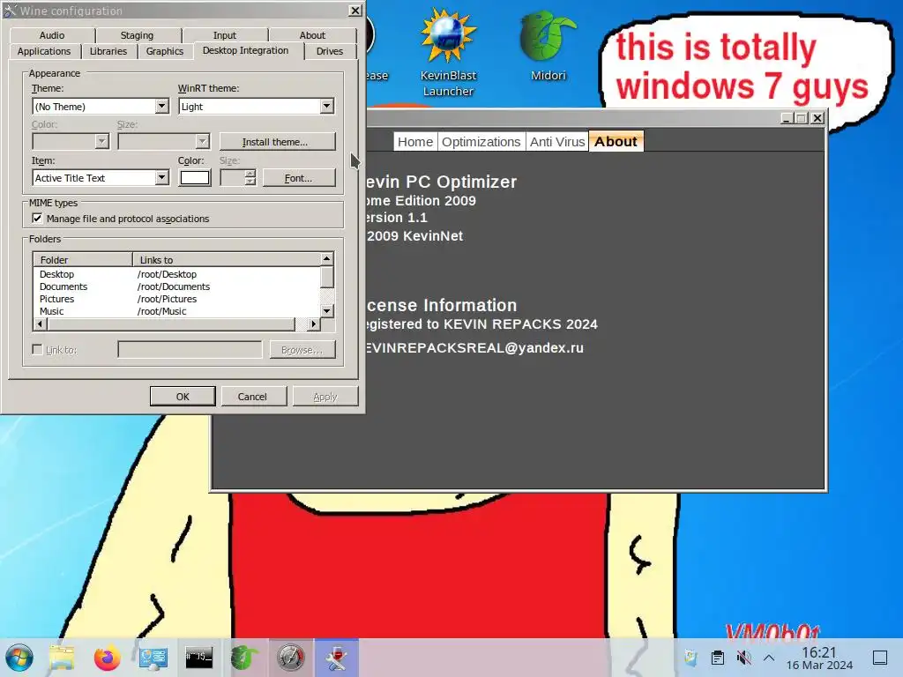This screenshot has width=903, height=677.
Task: Open the system settings icon in taskbar
Action: [153, 658]
